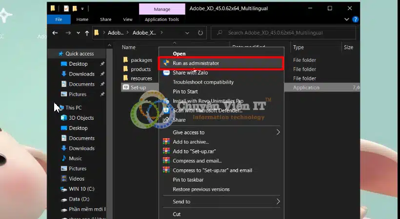The image size is (400, 219).
Task: Switch to the Share ribbon tab
Action: pyautogui.click(x=106, y=19)
